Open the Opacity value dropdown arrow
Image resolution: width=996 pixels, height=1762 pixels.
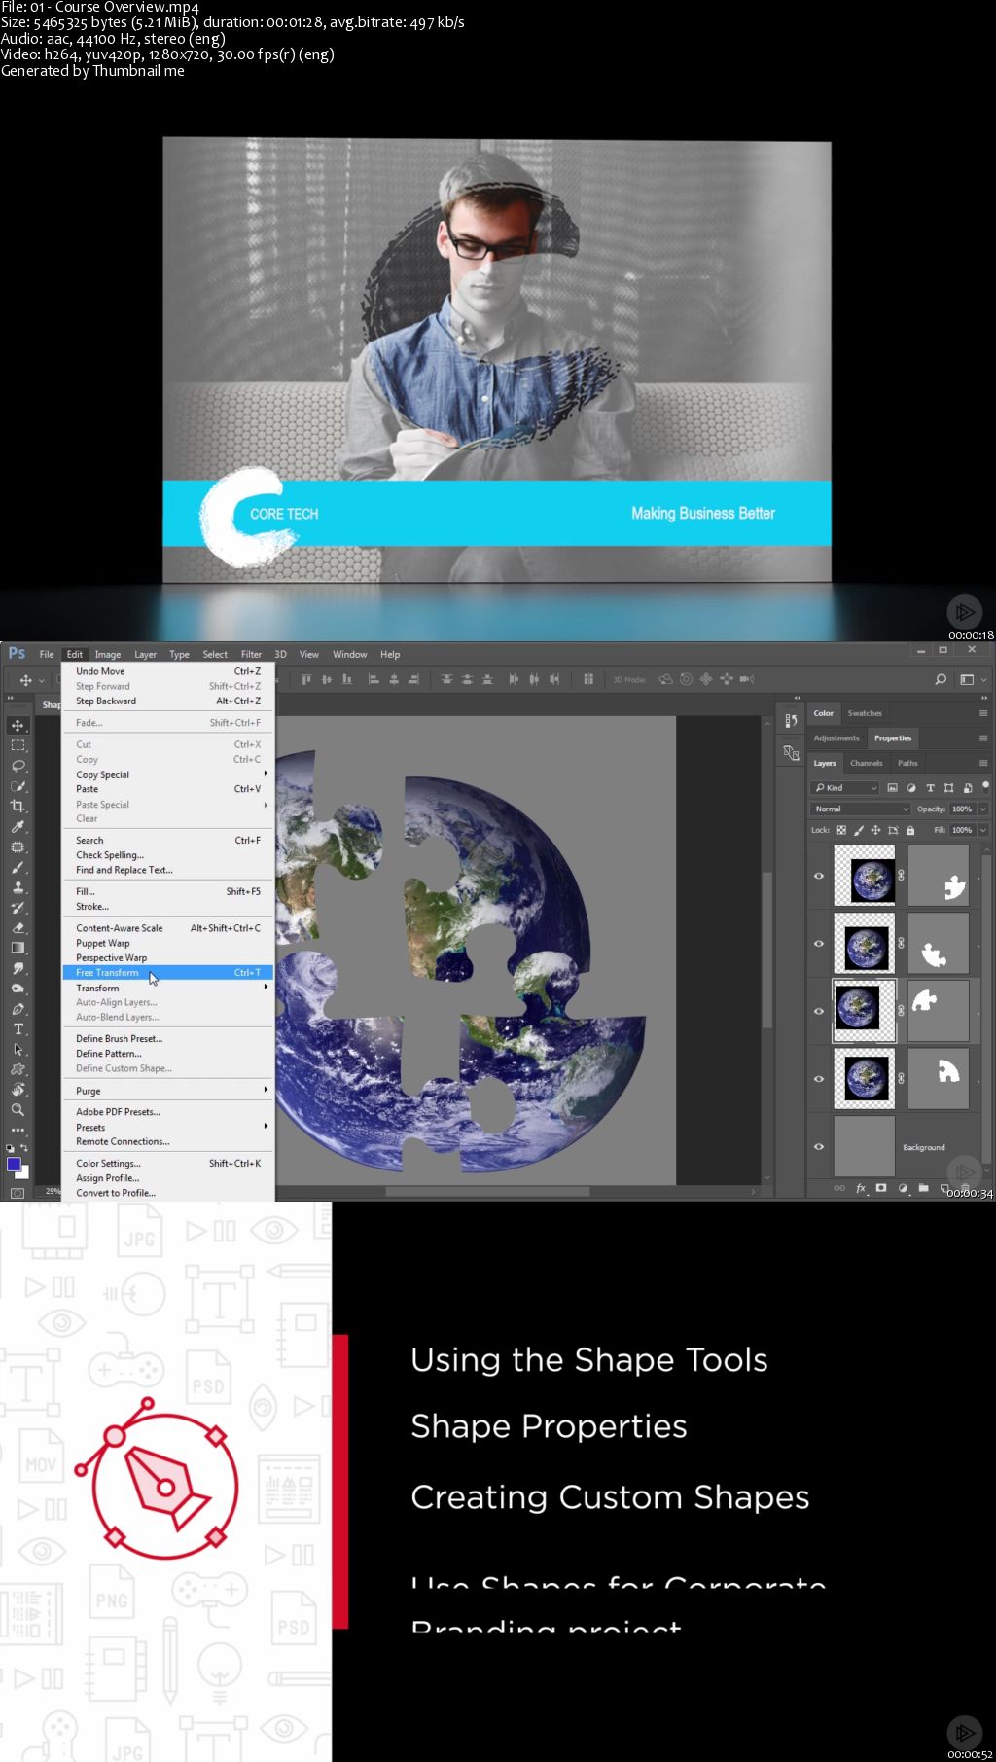[x=983, y=809]
